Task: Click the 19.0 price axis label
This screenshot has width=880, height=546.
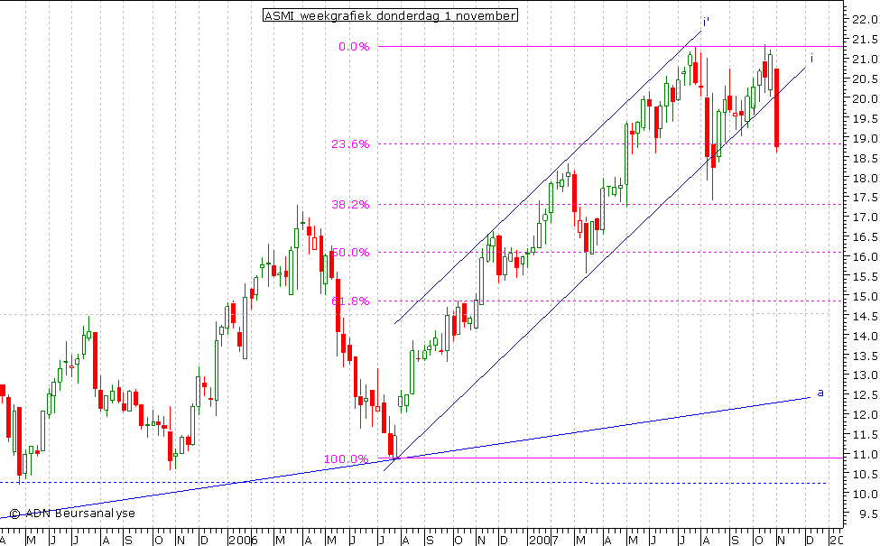Action: pos(865,139)
